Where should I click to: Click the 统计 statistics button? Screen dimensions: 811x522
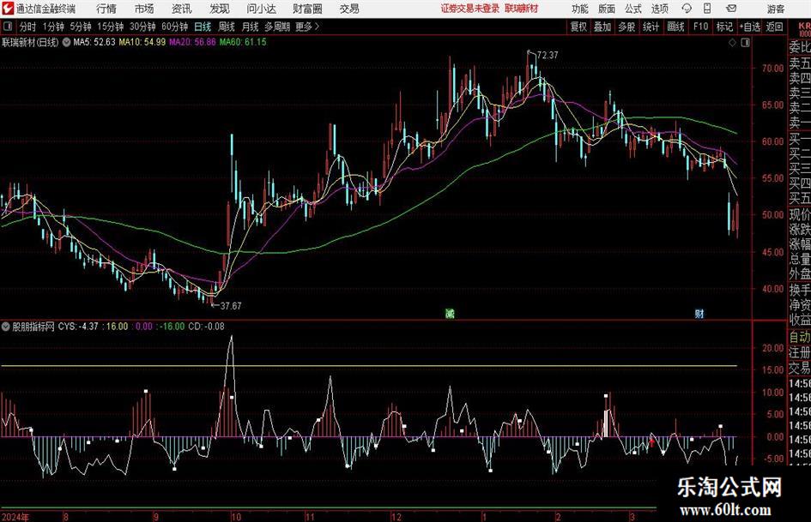point(651,27)
